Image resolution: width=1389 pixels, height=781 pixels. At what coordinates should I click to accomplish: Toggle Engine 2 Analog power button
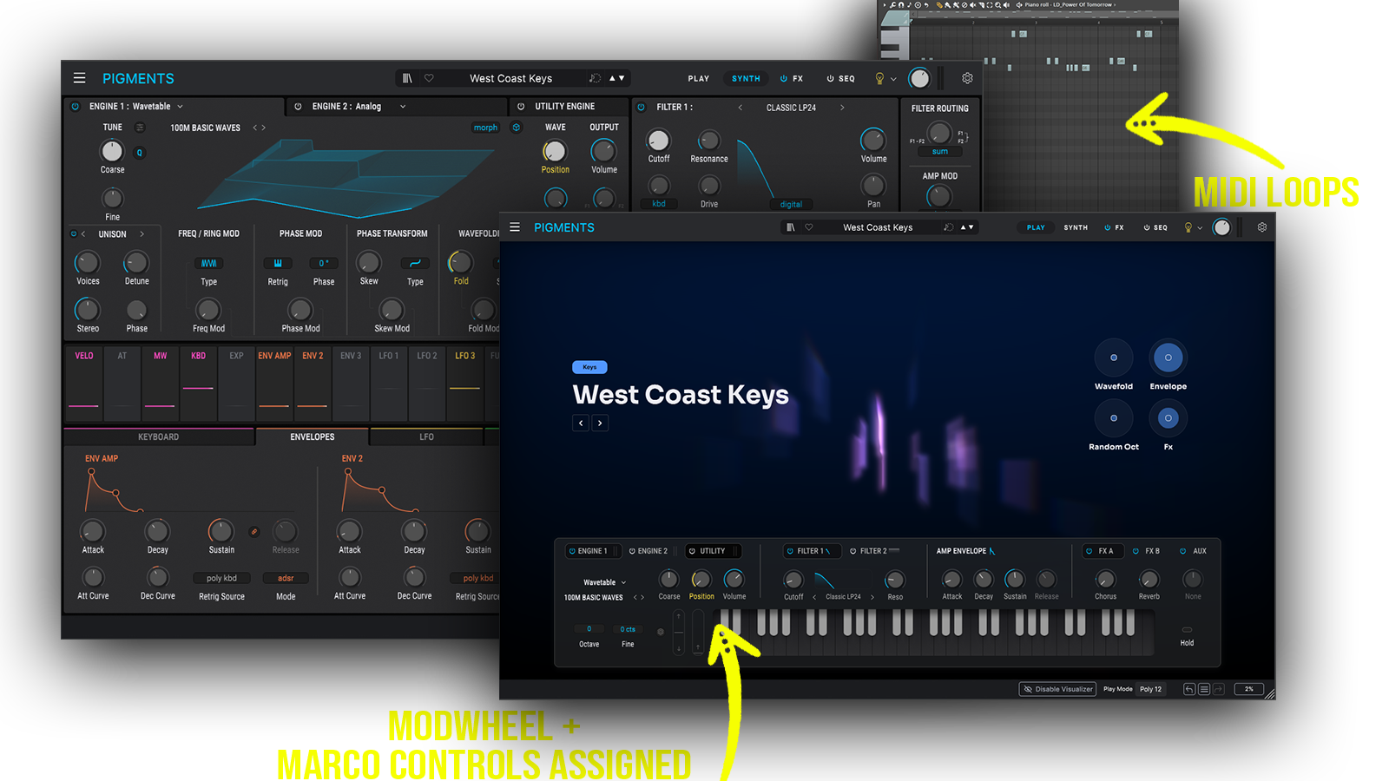(298, 107)
